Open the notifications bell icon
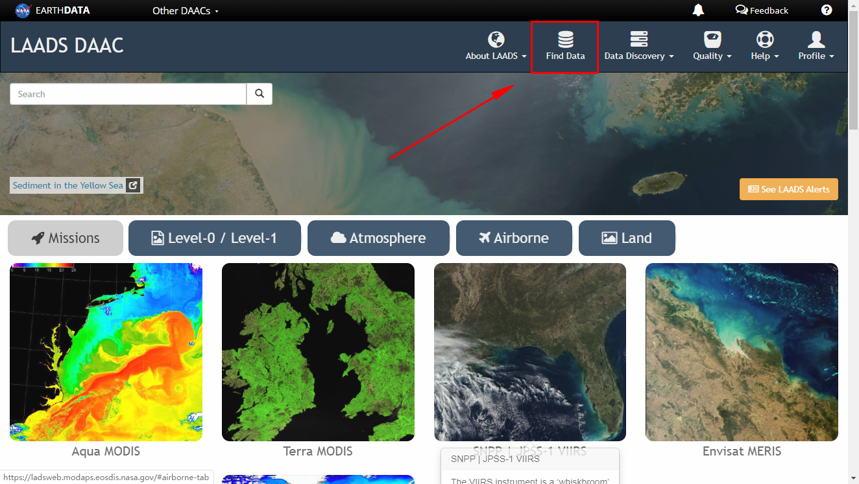859x484 pixels. pyautogui.click(x=698, y=10)
